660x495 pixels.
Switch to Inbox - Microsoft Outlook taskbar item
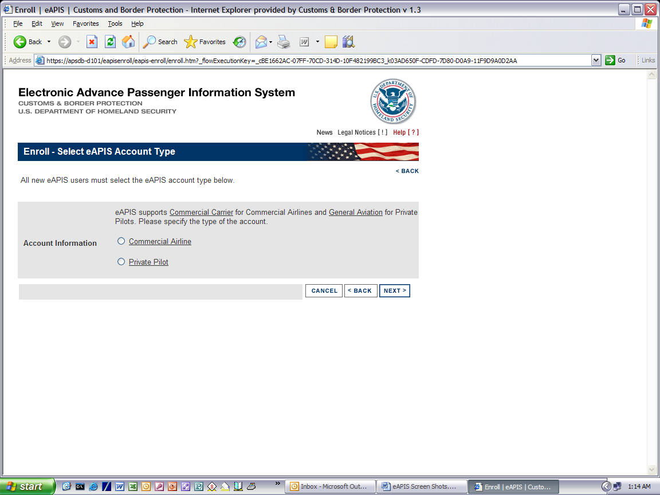[330, 486]
